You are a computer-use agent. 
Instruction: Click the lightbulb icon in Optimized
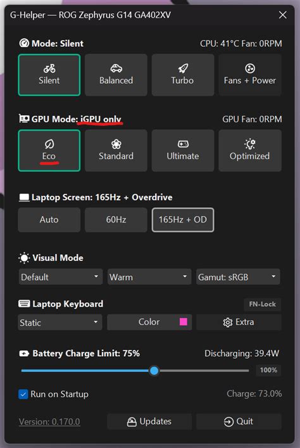coord(250,144)
